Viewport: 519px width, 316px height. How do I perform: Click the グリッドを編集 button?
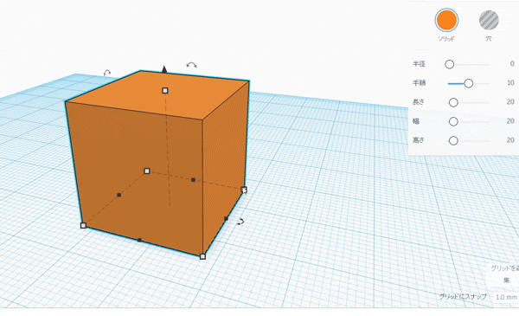(503, 274)
